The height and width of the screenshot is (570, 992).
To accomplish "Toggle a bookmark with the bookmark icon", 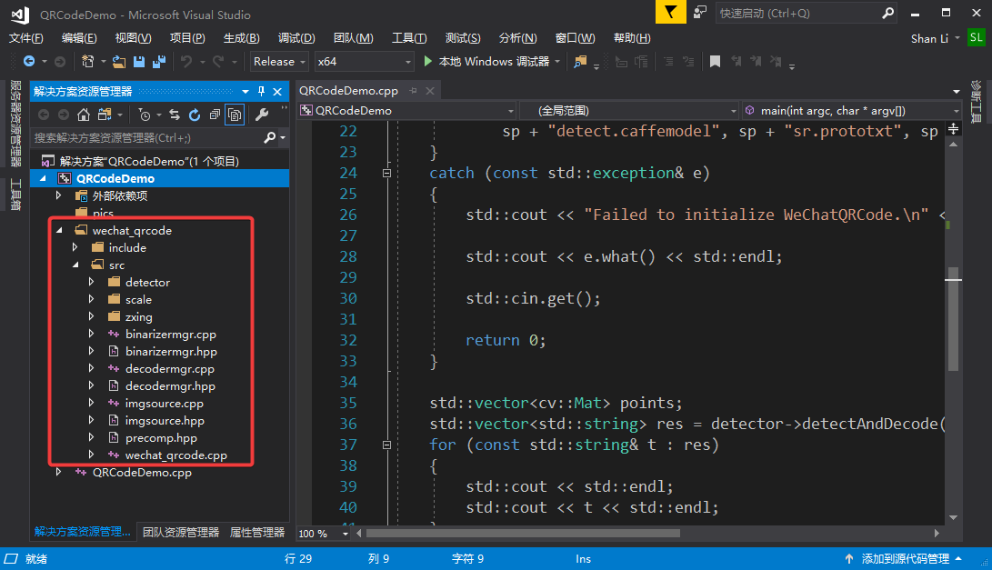I will click(715, 62).
